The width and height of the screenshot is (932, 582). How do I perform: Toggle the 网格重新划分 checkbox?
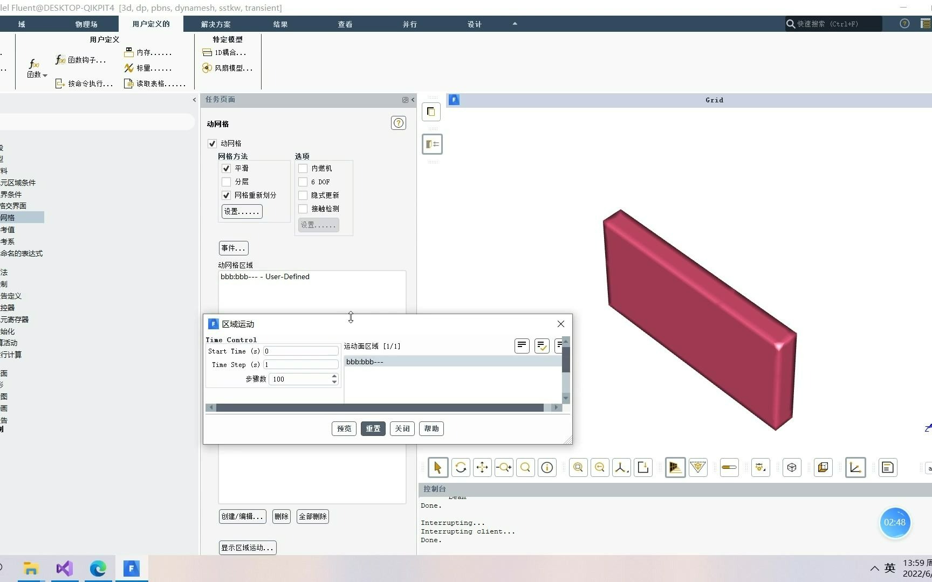pos(226,195)
